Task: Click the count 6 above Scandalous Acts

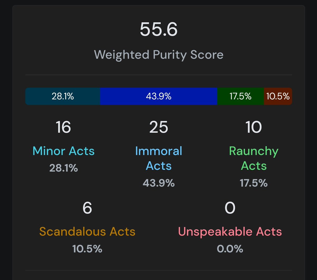Action: pyautogui.click(x=87, y=208)
